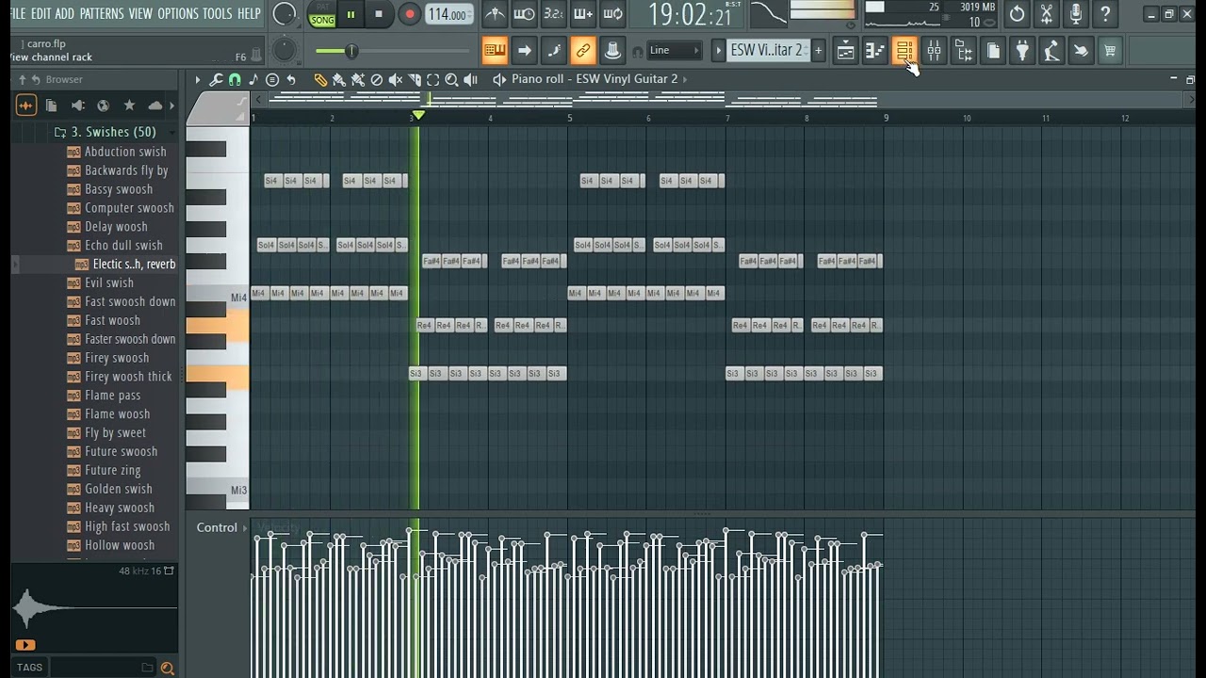This screenshot has width=1206, height=678.
Task: Open the PATTERNS menu
Action: [x=102, y=13]
